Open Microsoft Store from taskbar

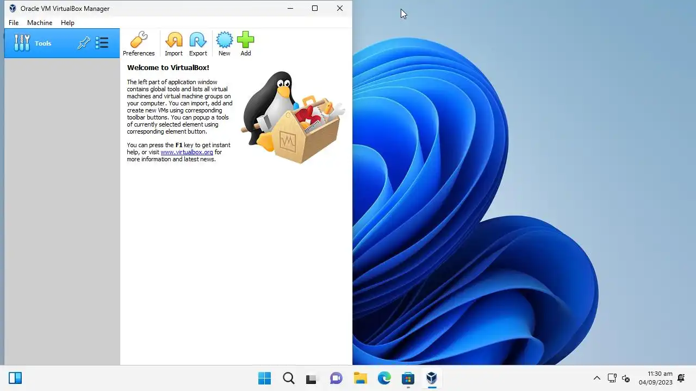[x=408, y=379]
